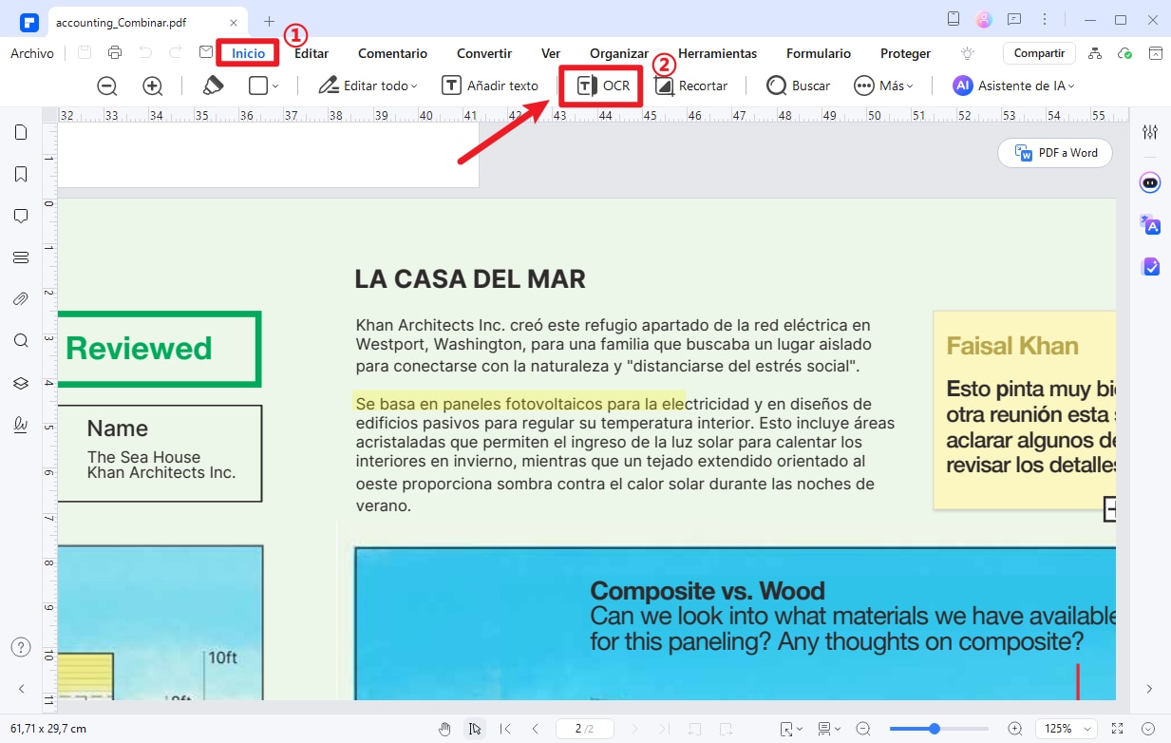The height and width of the screenshot is (743, 1171).
Task: Open the fit page mode dropdown
Action: tap(791, 729)
